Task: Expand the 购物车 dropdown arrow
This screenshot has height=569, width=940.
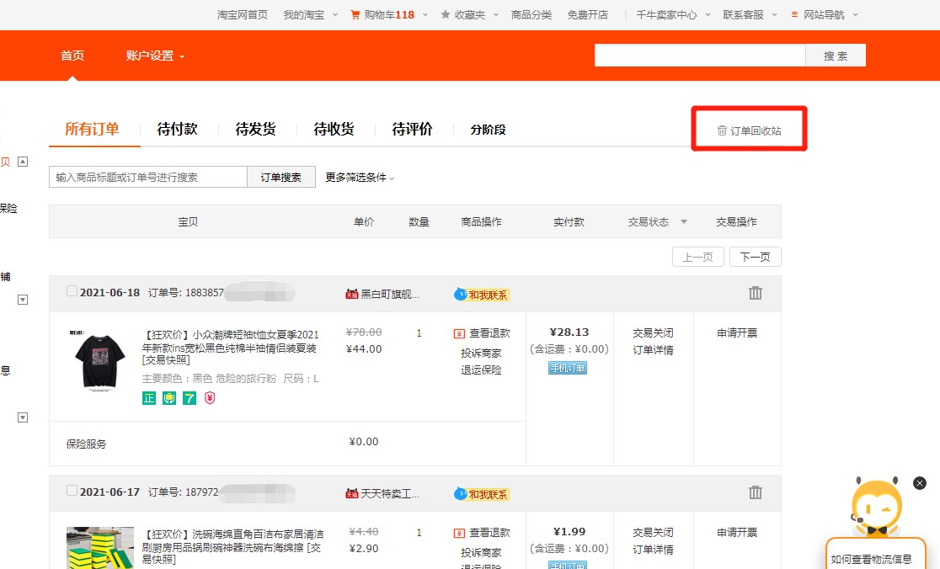Action: coord(425,14)
